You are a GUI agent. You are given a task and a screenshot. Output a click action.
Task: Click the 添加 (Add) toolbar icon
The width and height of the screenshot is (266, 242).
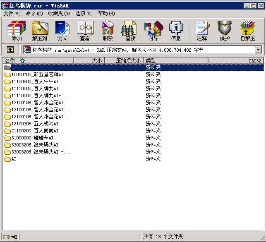pos(17,31)
